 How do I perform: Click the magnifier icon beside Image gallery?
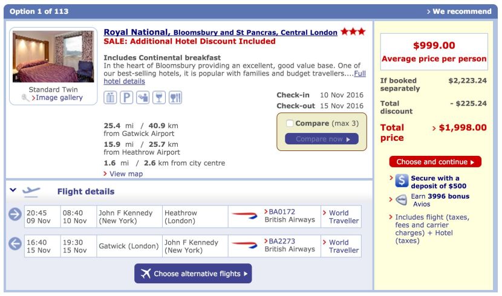pos(25,97)
